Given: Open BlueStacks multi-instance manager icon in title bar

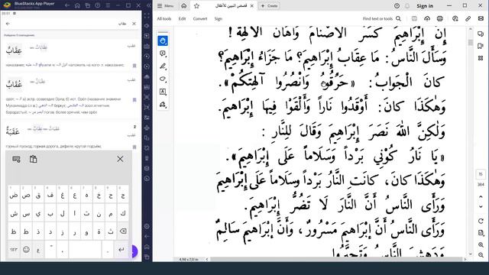Looking at the screenshot, I should [x=88, y=5].
